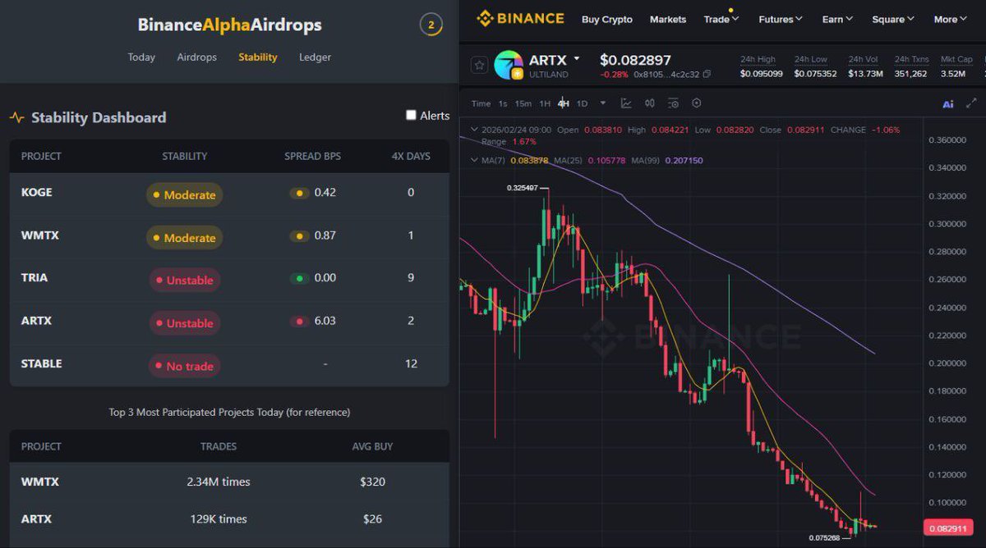Image resolution: width=986 pixels, height=548 pixels.
Task: Click the No trade badge for STABLE
Action: pos(184,366)
